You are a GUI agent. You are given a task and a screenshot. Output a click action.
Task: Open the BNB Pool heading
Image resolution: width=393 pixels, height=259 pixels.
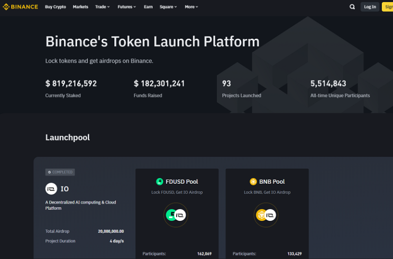tap(272, 182)
